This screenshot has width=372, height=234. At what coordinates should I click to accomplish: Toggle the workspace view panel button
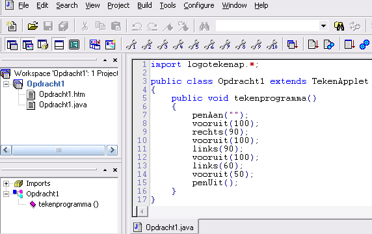pyautogui.click(x=12, y=45)
